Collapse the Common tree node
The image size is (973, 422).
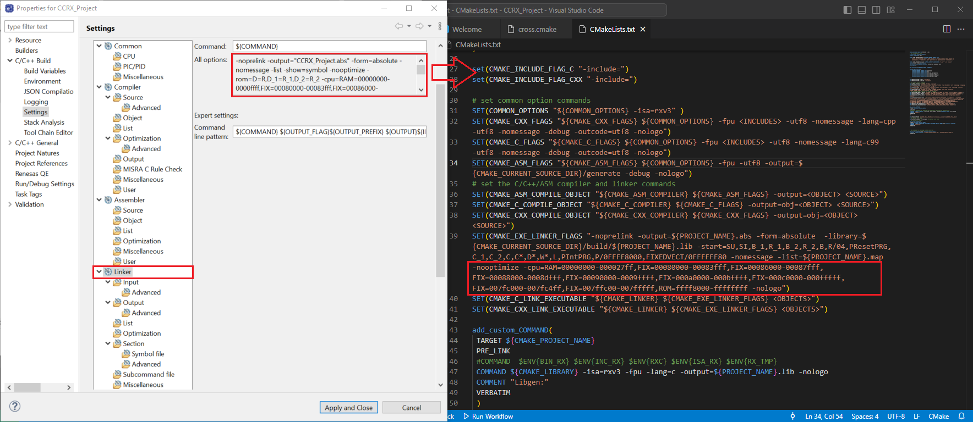pos(99,46)
